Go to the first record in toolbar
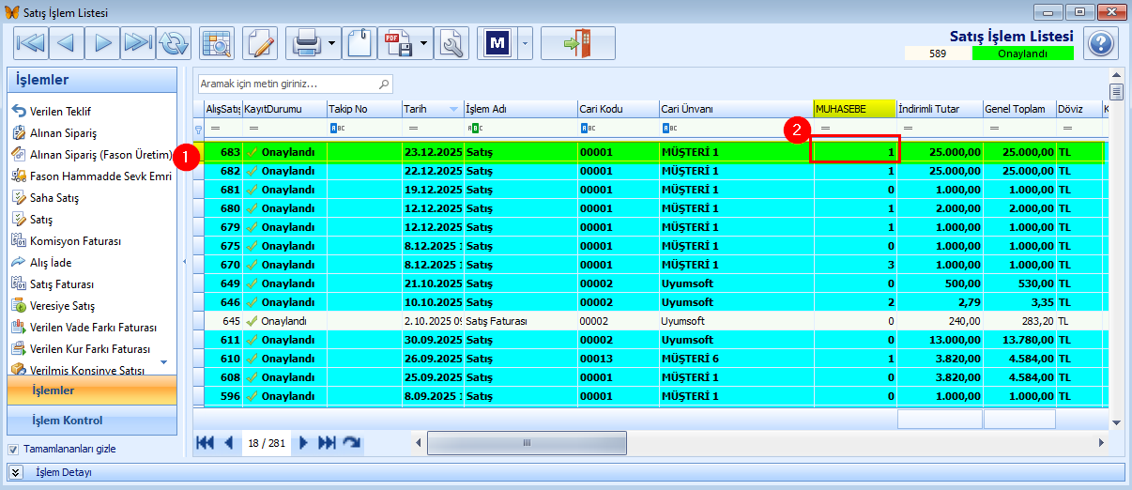The width and height of the screenshot is (1132, 490). (x=31, y=43)
